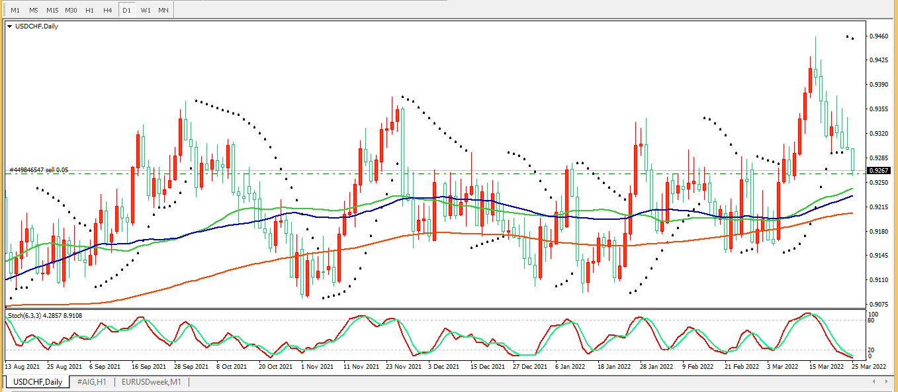Click the 1 Nov 2021 date label
898x392 pixels.
[316, 366]
